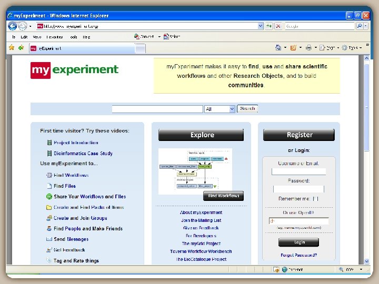Screen dimensions: 379x284
Task: Click the RSS Feeds icon
Action: tap(293, 47)
